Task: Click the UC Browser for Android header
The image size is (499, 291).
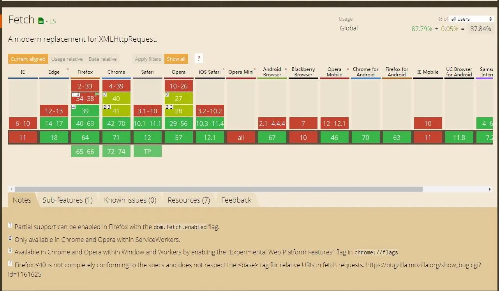Action: point(459,72)
